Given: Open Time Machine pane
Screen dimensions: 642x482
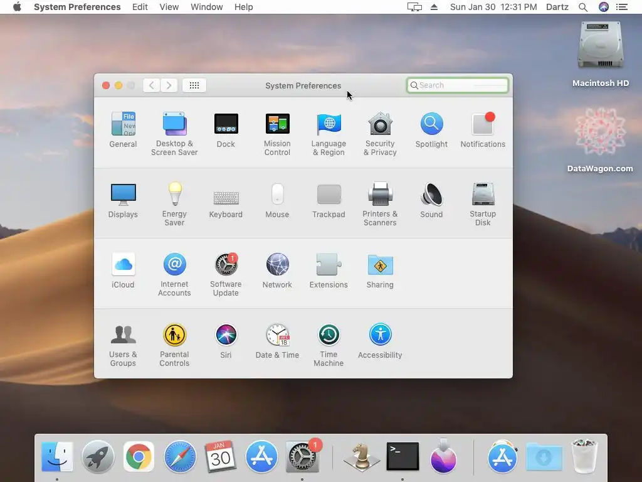Looking at the screenshot, I should (329, 345).
